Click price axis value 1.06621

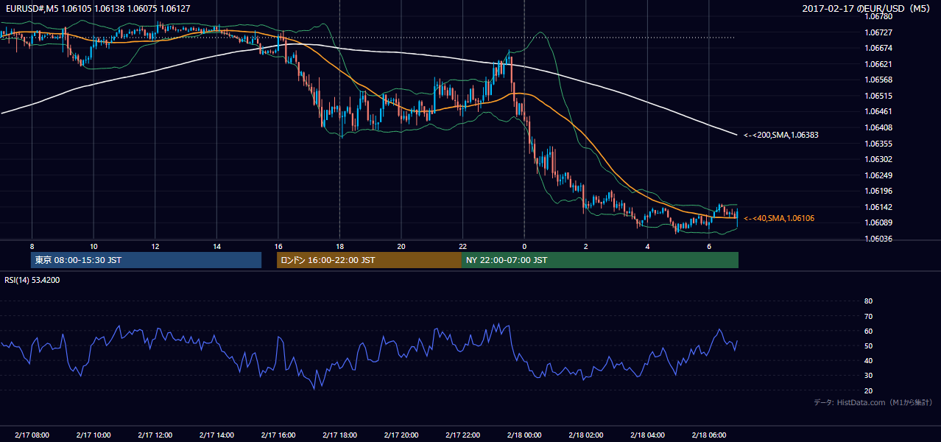[x=878, y=64]
